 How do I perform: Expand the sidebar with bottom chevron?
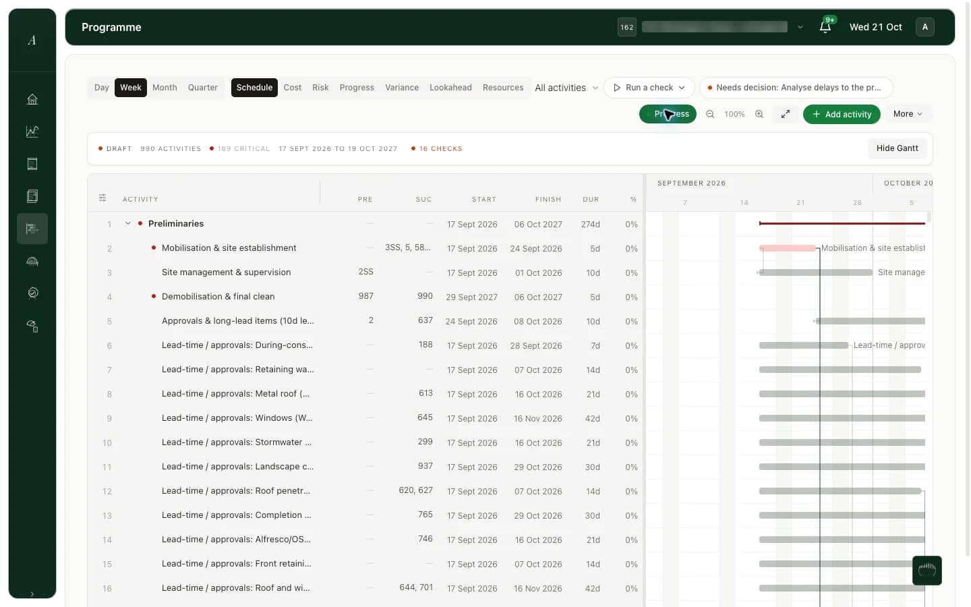click(32, 594)
